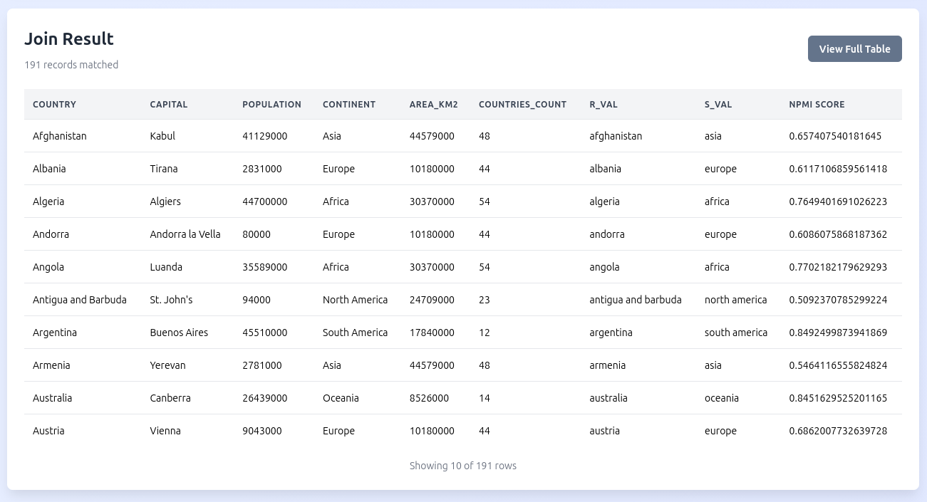Select the Austria country cell
This screenshot has width=927, height=502.
[x=48, y=431]
